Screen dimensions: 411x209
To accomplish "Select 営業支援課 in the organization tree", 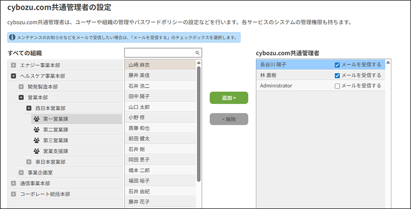I will pos(77,151).
